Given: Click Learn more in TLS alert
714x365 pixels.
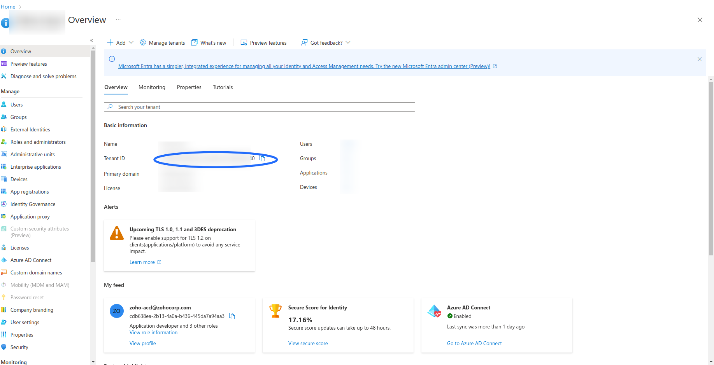Looking at the screenshot, I should coord(142,262).
